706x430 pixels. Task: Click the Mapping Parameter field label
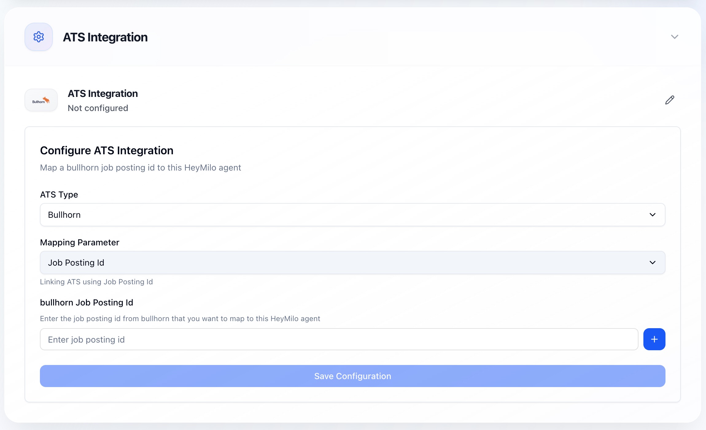(x=80, y=242)
